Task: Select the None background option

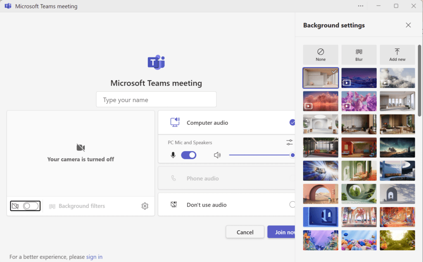Action: click(x=321, y=55)
